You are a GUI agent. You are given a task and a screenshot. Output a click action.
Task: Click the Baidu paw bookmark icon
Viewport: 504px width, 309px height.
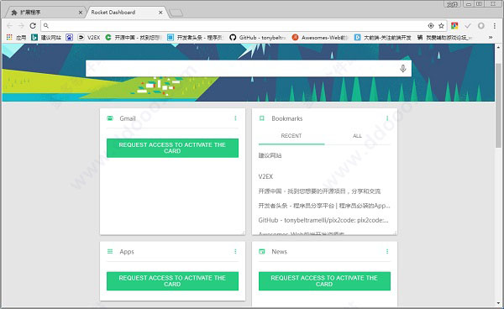coord(69,38)
